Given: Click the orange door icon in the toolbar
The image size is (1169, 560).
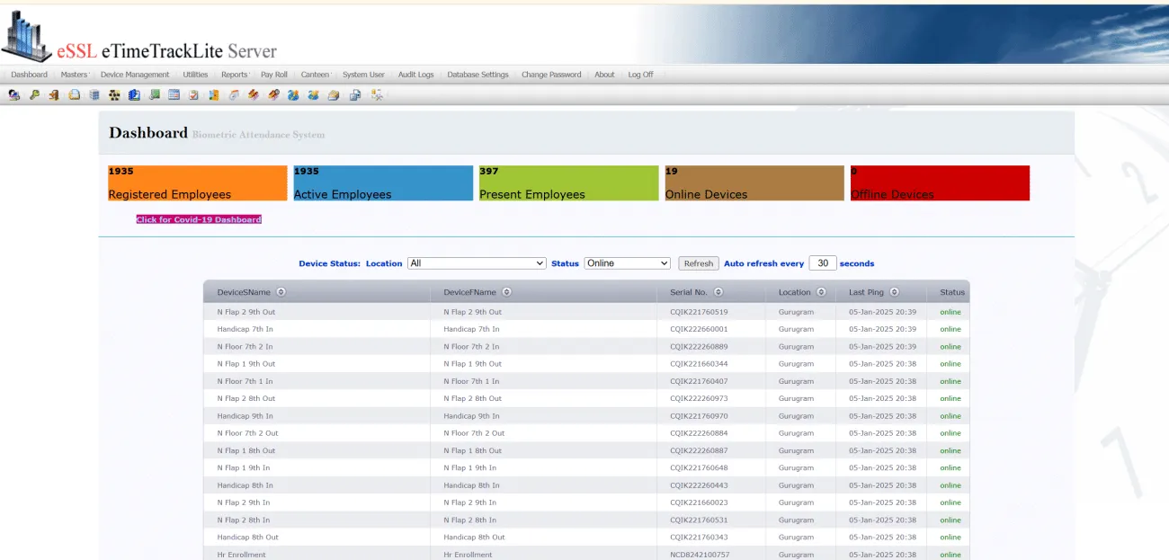Looking at the screenshot, I should (x=54, y=94).
